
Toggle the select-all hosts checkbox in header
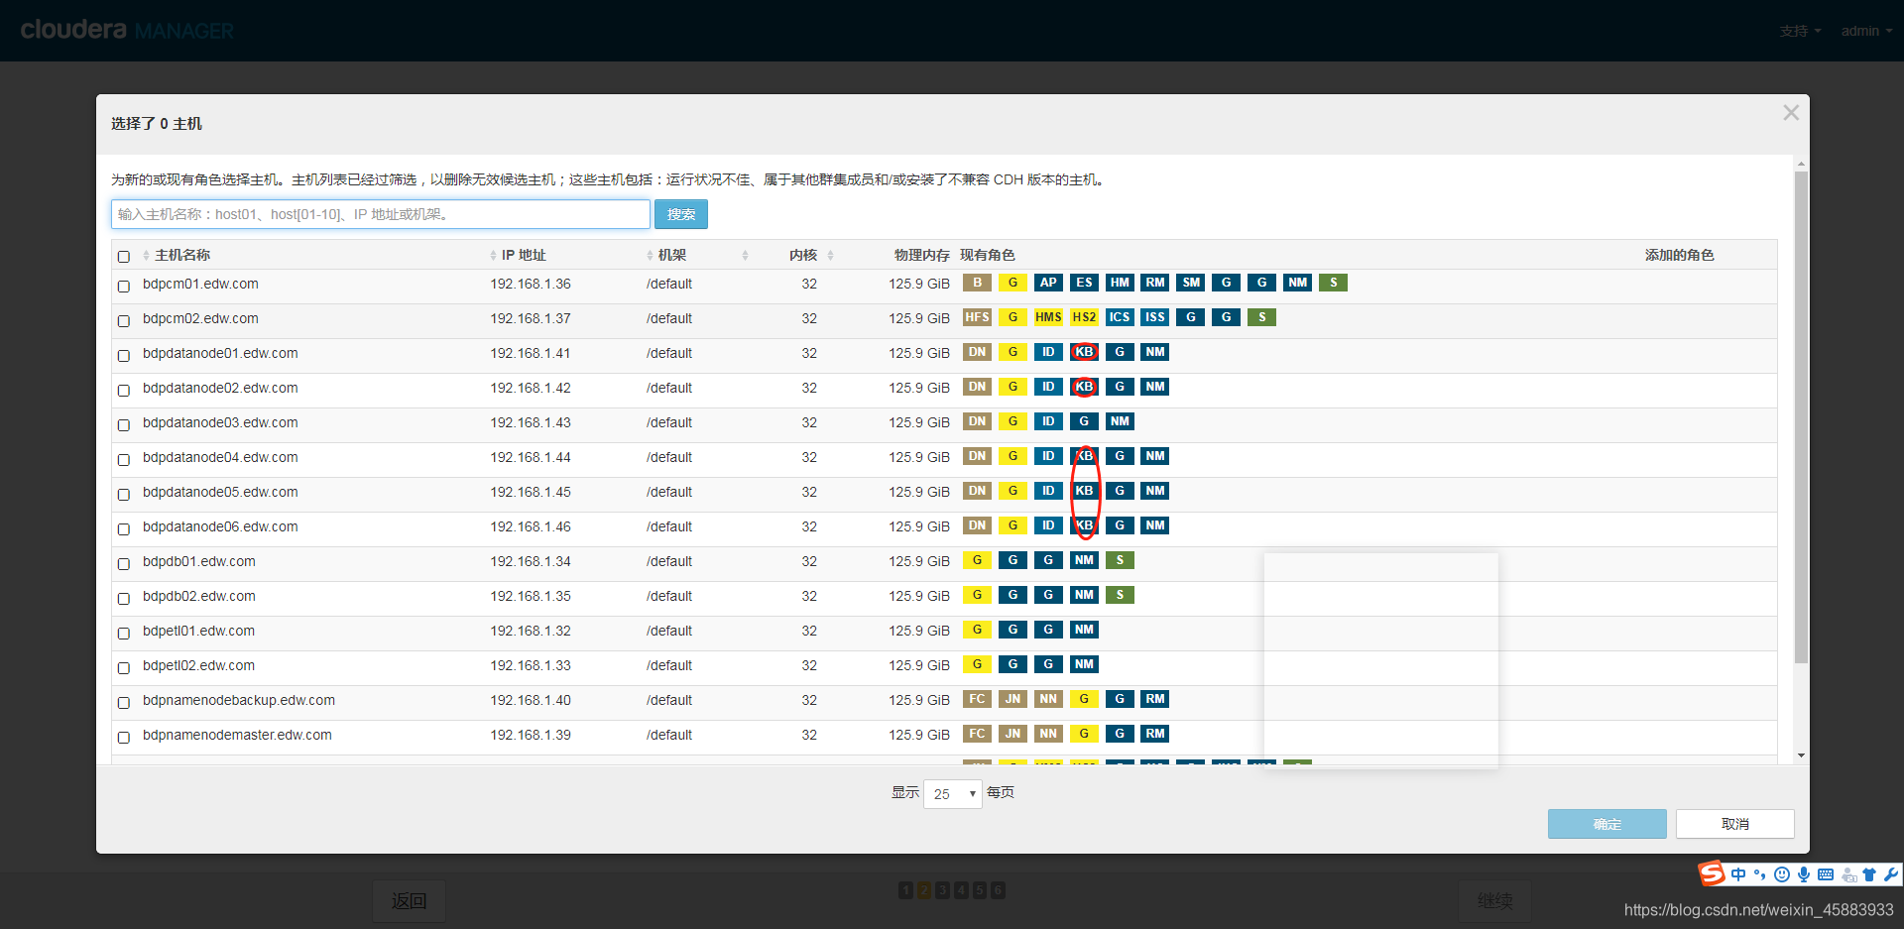(124, 256)
